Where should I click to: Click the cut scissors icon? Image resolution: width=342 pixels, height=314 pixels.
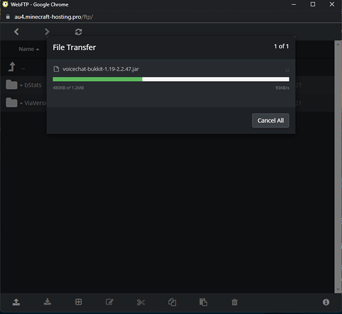[x=141, y=302]
